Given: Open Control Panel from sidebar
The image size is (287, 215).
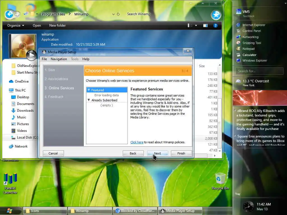Looking at the screenshot, I should (249, 31).
